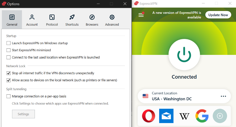The height and width of the screenshot is (127, 236).
Task: Uncheck Allow access to local network devices
Action: [8, 80]
